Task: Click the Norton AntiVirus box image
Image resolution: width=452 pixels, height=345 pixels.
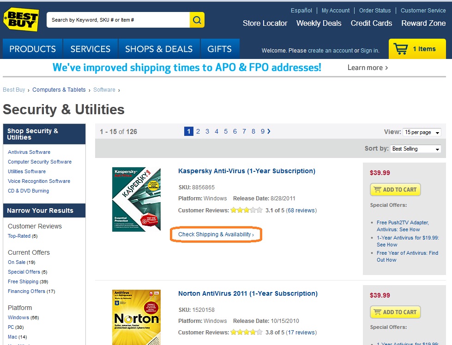Action: pos(136,317)
